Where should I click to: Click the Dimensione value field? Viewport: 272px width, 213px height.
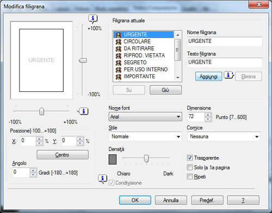coord(196,117)
